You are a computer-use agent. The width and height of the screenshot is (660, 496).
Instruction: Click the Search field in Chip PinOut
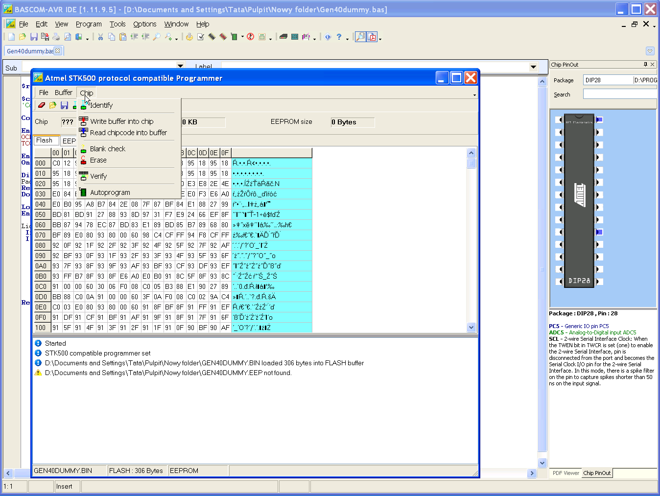619,94
